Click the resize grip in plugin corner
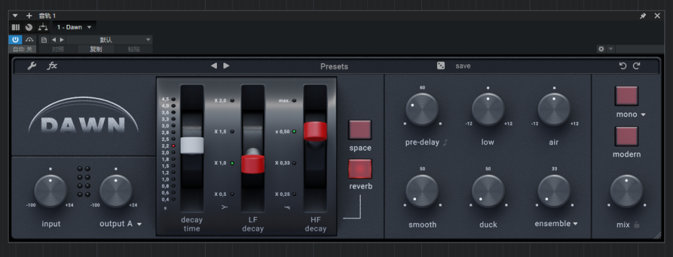This screenshot has width=673, height=257. tap(657, 235)
